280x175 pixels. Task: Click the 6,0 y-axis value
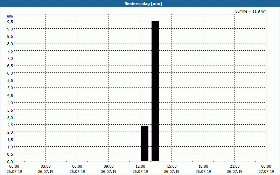[x=10, y=73]
